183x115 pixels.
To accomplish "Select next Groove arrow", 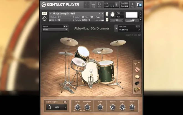I will (139, 27).
